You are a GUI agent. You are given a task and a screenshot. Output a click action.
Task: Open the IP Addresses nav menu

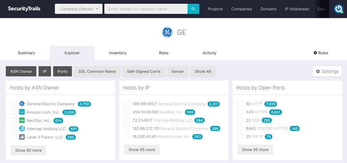297,9
